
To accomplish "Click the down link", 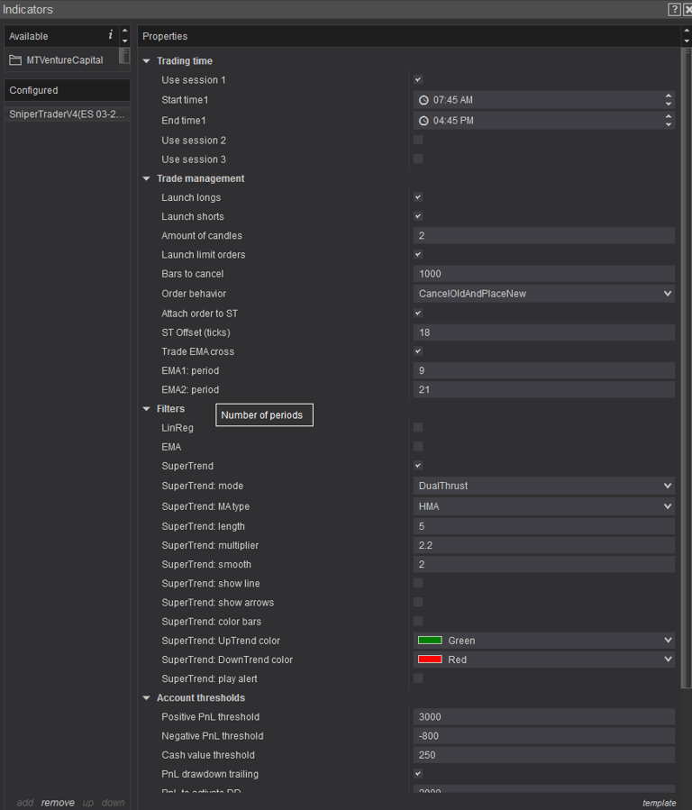I will pos(114,802).
